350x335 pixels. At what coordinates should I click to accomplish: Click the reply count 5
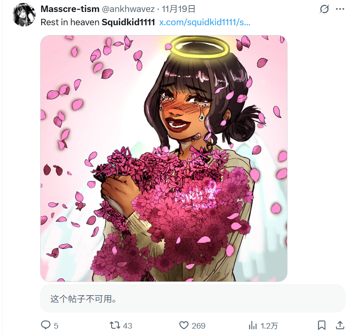pos(56,326)
